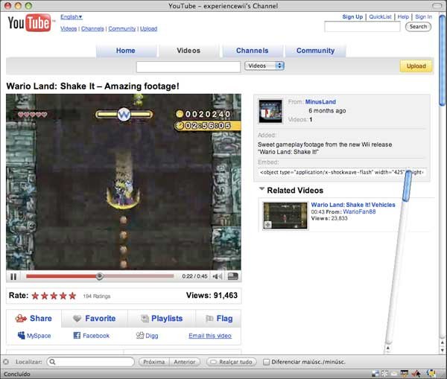Image resolution: width=447 pixels, height=379 pixels.
Task: Open the Favorite tab below the video
Action: [94, 318]
